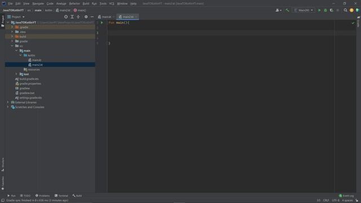The width and height of the screenshot is (361, 203).
Task: Click 4 spaces indent in status bar
Action: coord(347,201)
